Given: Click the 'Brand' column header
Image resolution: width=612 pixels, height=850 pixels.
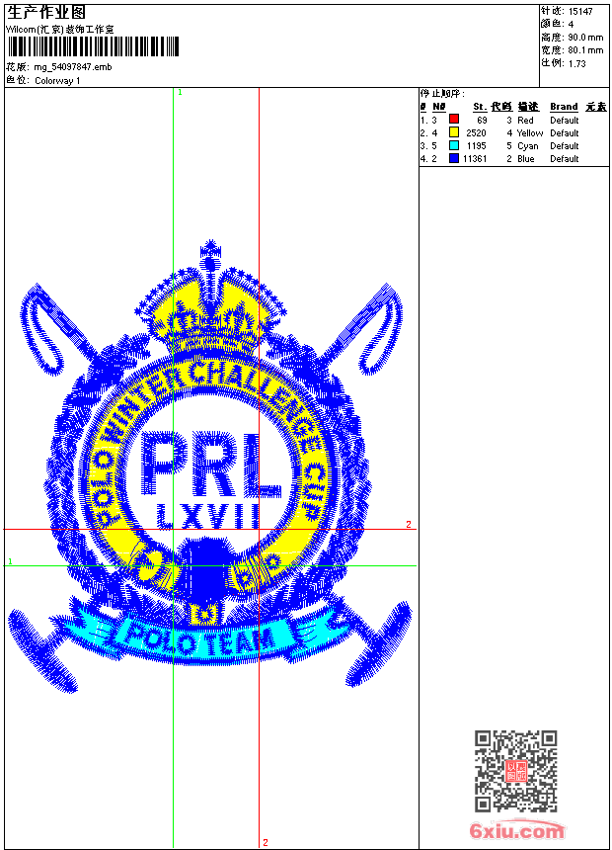Looking at the screenshot, I should 564,107.
